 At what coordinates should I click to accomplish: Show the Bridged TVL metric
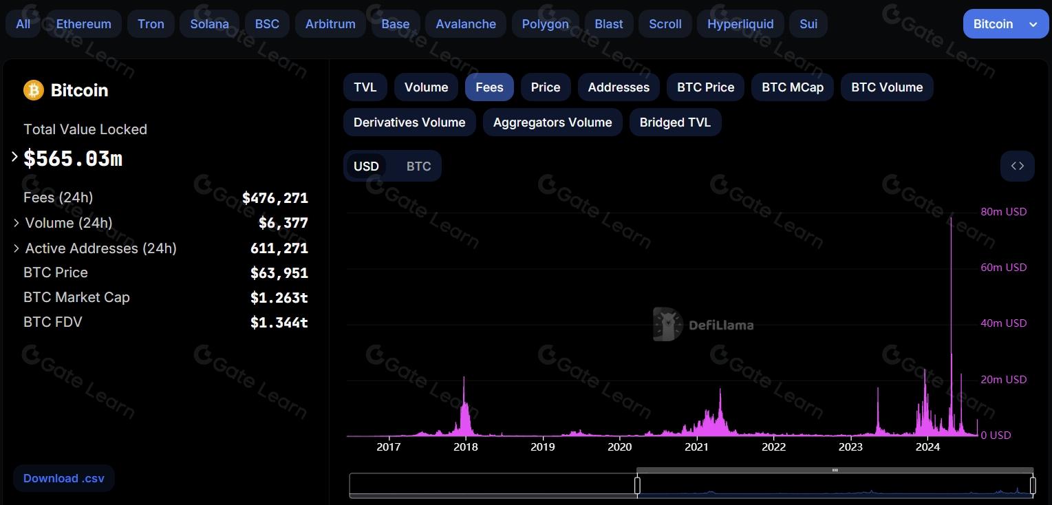click(675, 122)
